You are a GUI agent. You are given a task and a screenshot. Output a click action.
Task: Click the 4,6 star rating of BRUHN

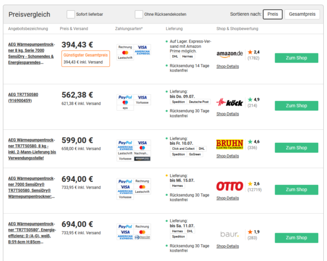point(253,142)
